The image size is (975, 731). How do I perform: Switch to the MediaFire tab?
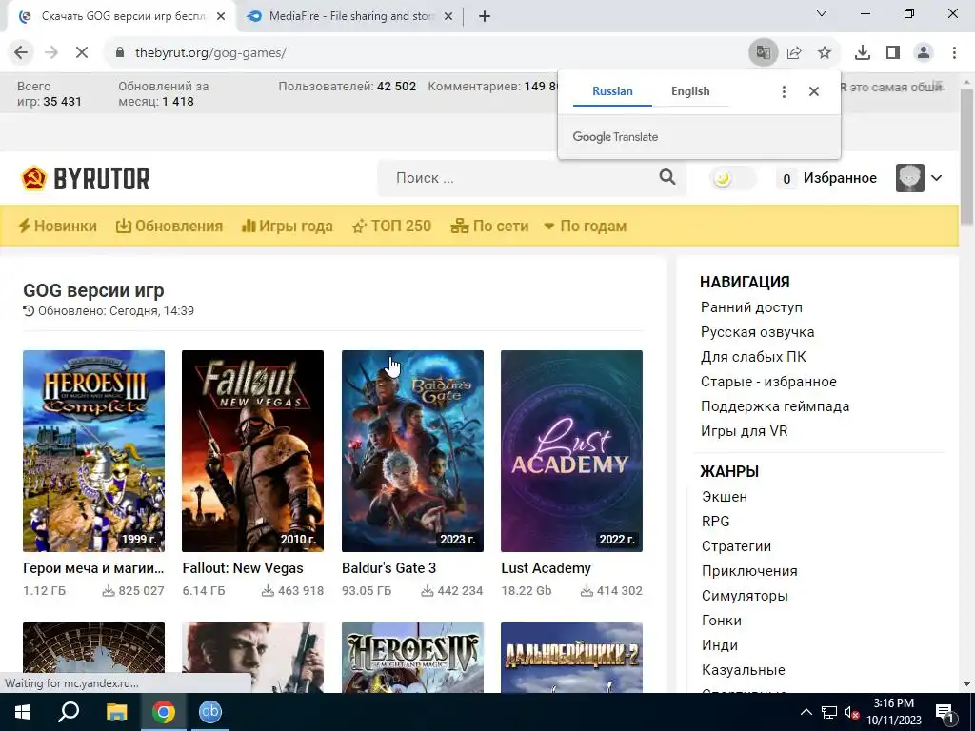point(350,17)
